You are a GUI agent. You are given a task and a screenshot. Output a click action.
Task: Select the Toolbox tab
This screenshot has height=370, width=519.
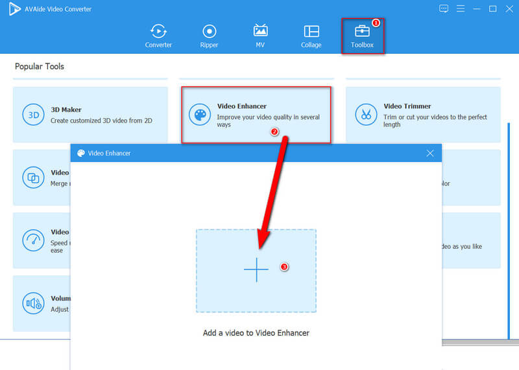pyautogui.click(x=363, y=36)
